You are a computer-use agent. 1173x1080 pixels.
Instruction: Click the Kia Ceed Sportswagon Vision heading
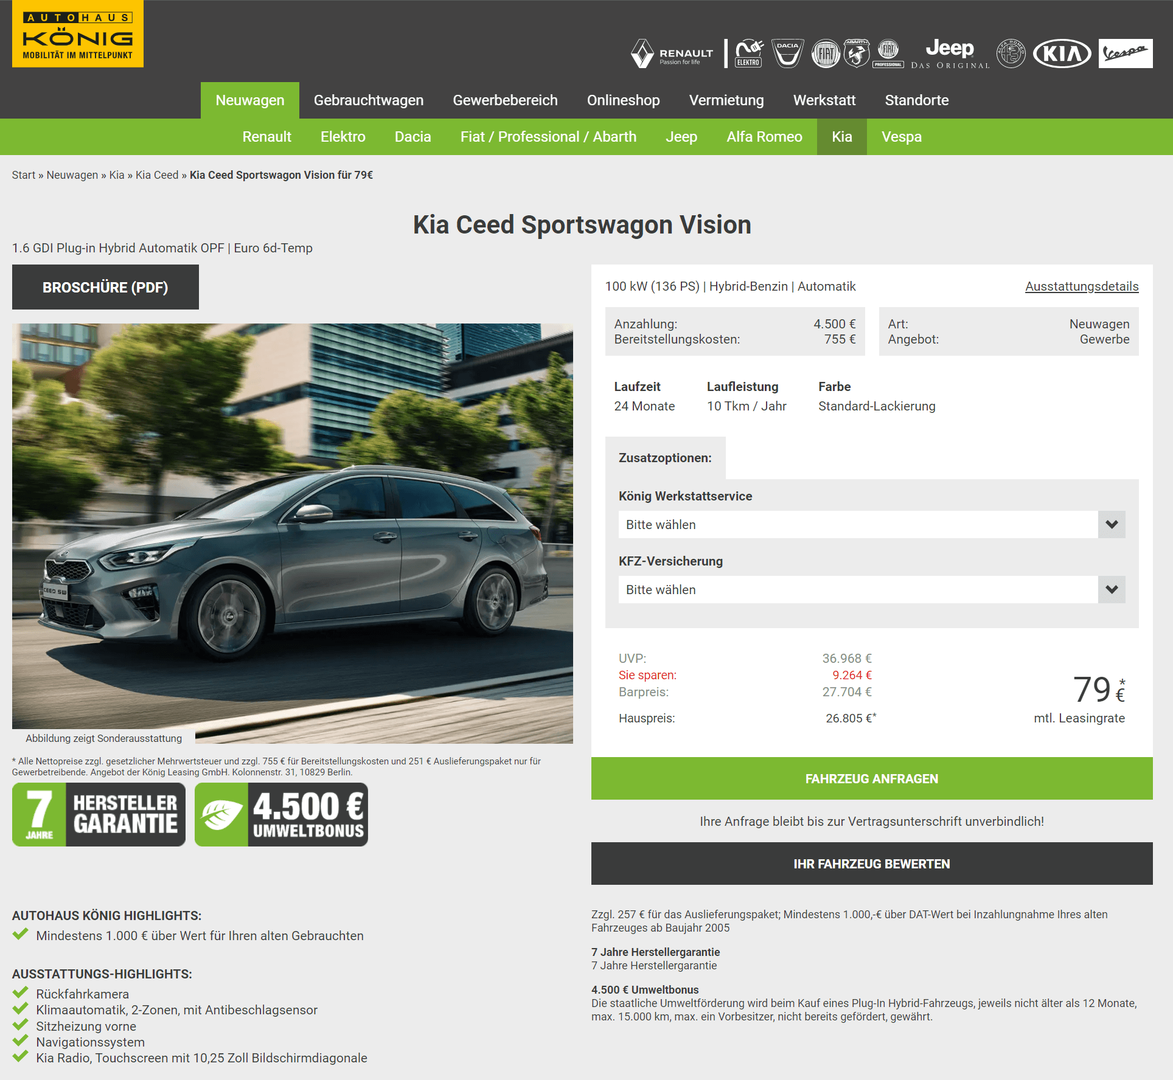click(582, 225)
